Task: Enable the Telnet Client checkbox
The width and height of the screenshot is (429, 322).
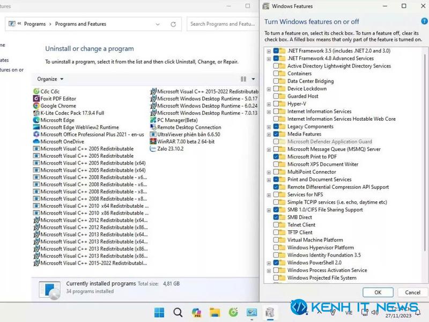Action: coord(276,225)
